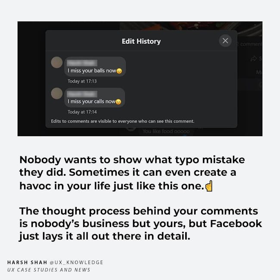Click the share arrow icon behind the dialog

(x=254, y=59)
